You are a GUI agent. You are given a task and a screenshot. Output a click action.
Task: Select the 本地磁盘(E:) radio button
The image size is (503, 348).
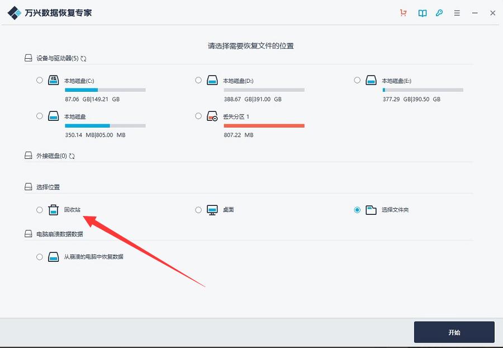click(x=357, y=80)
